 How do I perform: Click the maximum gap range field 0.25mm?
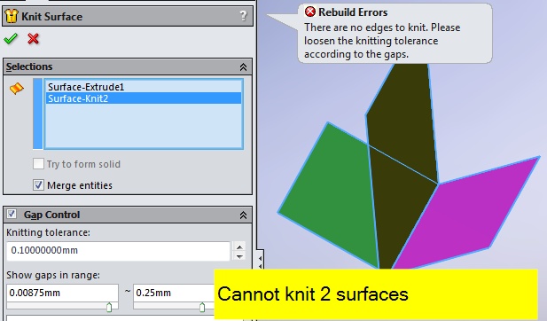(174, 293)
